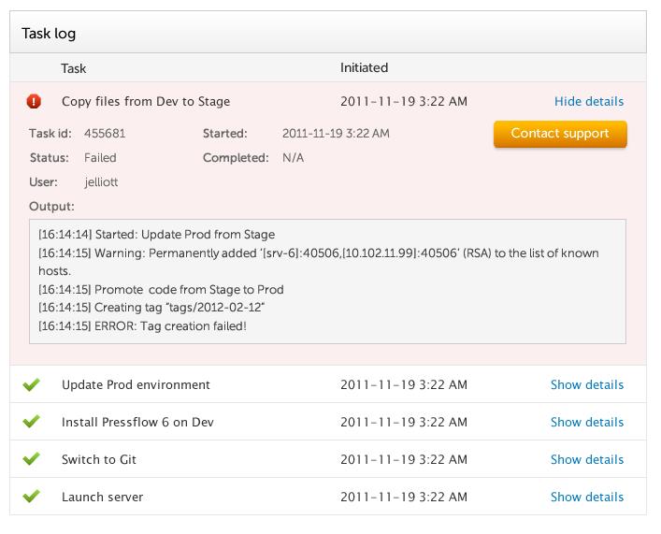Select the Copy files from Dev to Stage row
The height and width of the screenshot is (534, 661).
(145, 101)
